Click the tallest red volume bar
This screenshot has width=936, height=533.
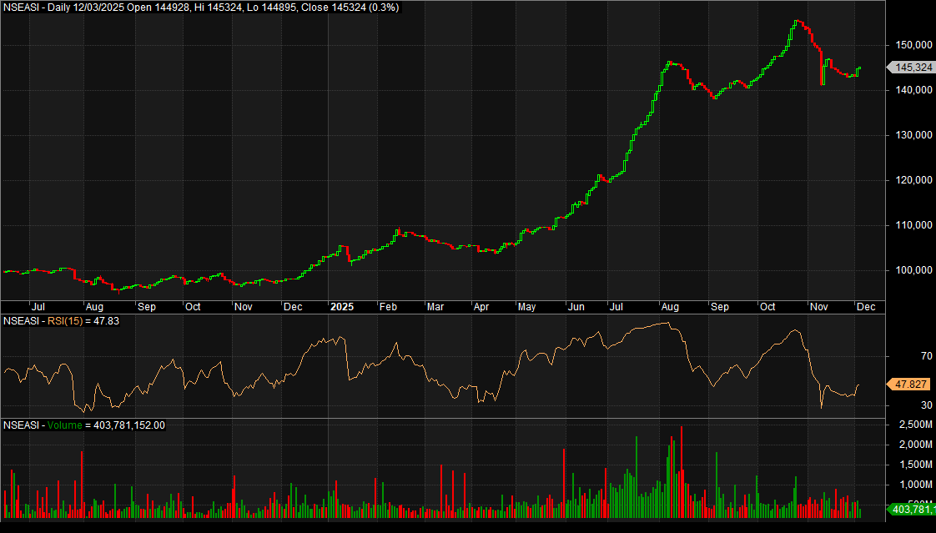click(x=682, y=467)
